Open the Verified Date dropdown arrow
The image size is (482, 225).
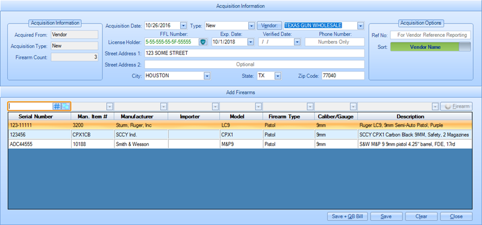(297, 42)
